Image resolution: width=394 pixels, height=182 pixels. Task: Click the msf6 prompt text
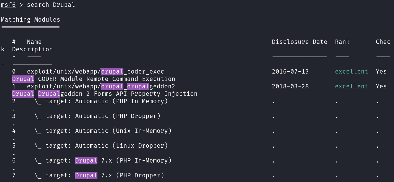(8, 5)
